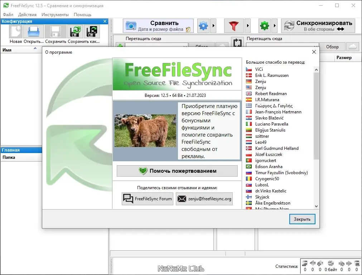Open the Инструменты menu
362x275 pixels.
click(x=55, y=15)
